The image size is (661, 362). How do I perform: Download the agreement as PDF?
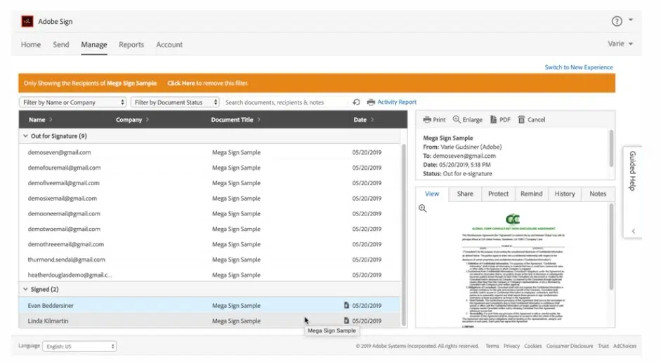pos(500,119)
